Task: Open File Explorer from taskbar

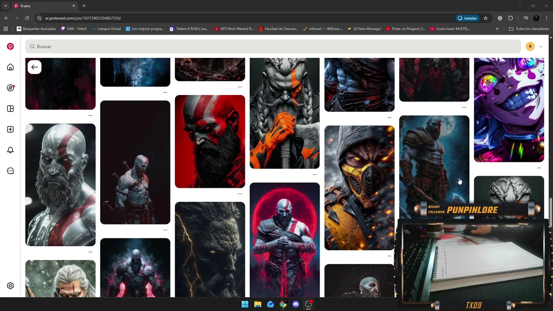Action: coord(257,304)
